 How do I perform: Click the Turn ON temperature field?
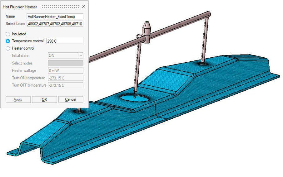(65, 78)
